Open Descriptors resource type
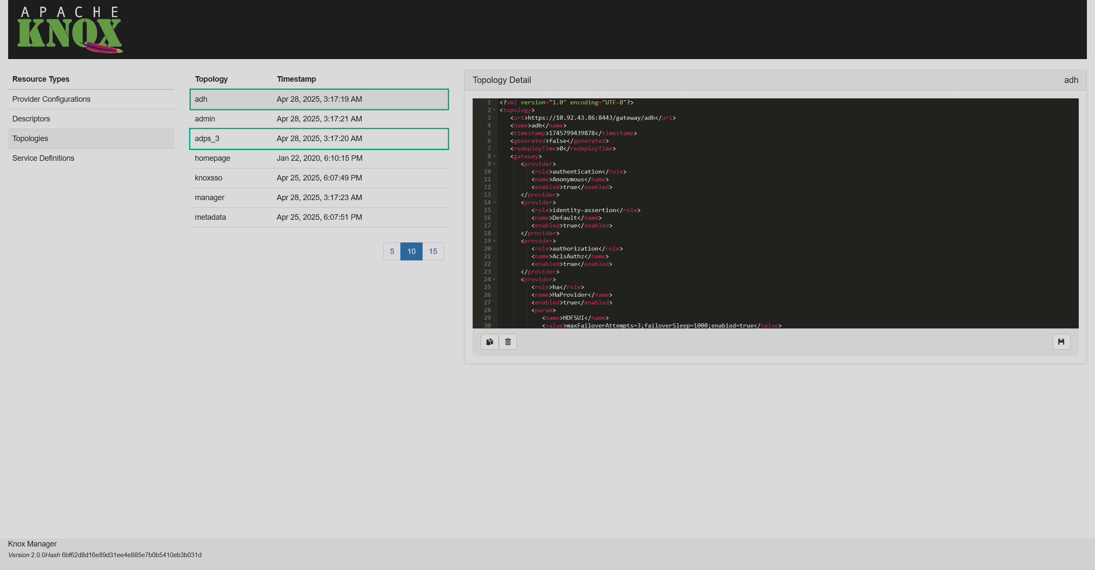This screenshot has width=1095, height=570. click(91, 119)
